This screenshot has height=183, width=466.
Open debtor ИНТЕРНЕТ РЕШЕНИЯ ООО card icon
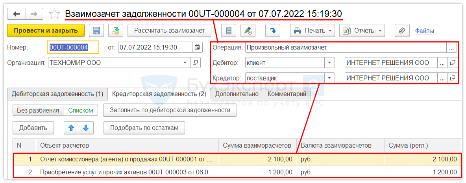[452, 63]
